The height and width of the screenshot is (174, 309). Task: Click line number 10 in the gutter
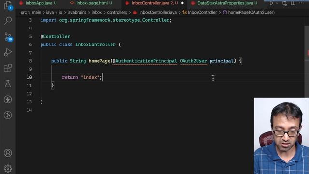(29, 77)
